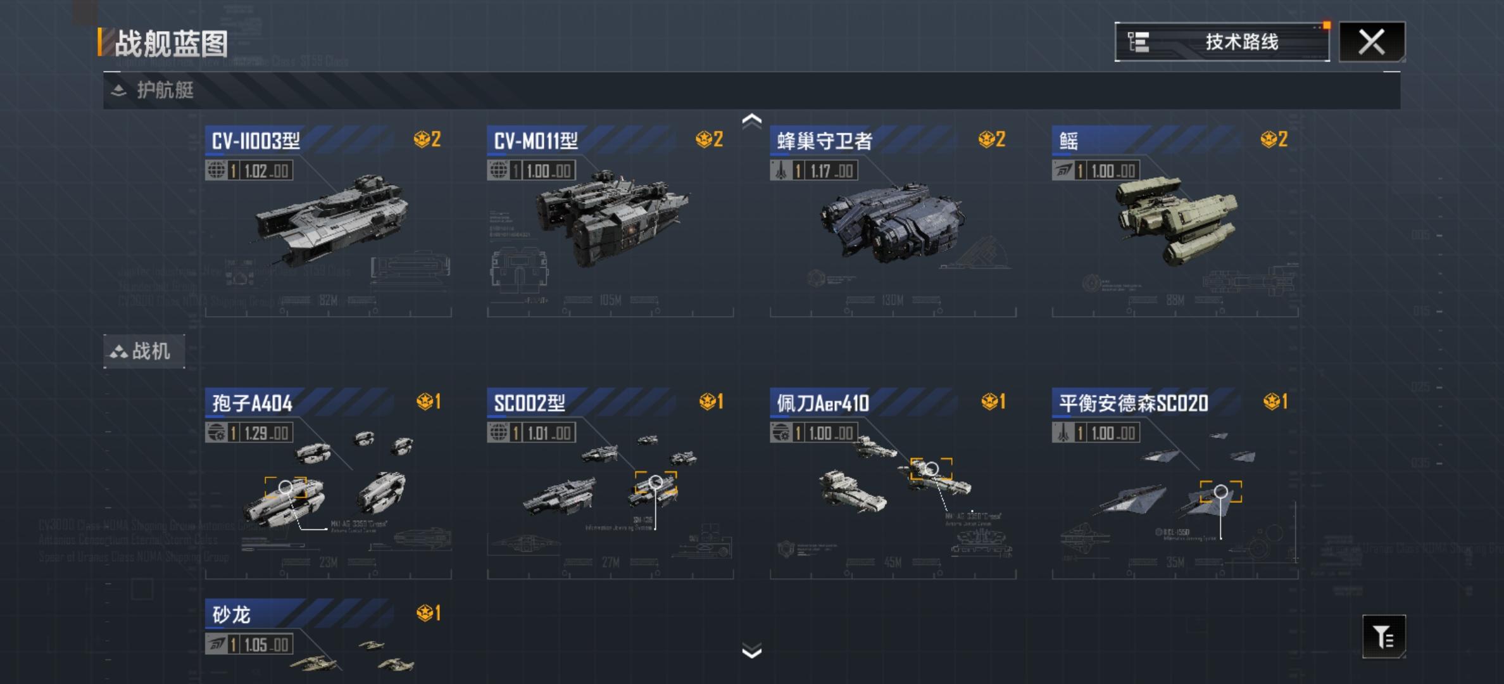Click the rocket faction icon on 蜂巢守卫者
The image size is (1504, 684).
pyautogui.click(x=780, y=170)
